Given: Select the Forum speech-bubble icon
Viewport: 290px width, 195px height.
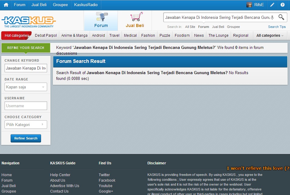Looking at the screenshot, I should point(102,17).
